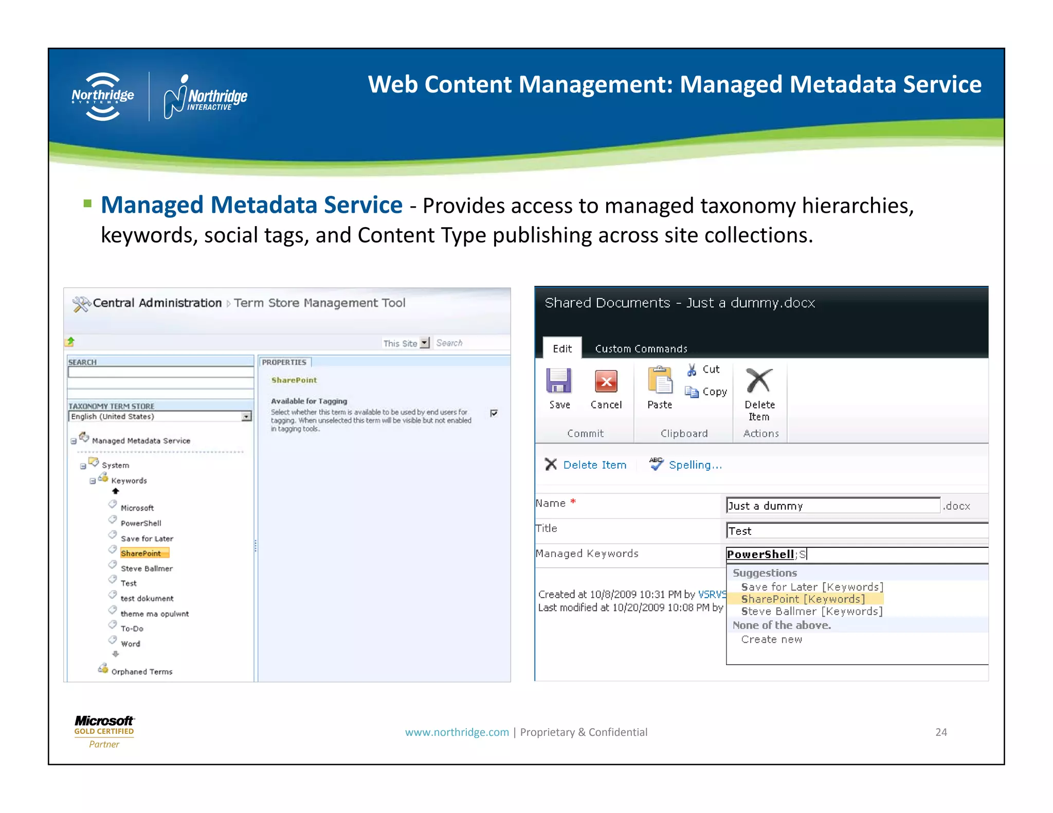Select the Microsoft term
Image resolution: width=1053 pixels, height=813 pixels.
click(137, 508)
